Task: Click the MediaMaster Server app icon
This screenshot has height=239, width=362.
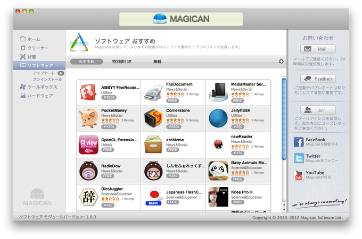Action: (x=218, y=92)
